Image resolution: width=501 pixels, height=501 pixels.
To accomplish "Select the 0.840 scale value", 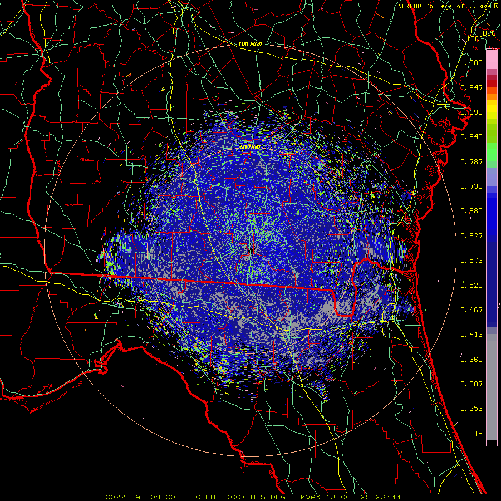I will pyautogui.click(x=471, y=137).
